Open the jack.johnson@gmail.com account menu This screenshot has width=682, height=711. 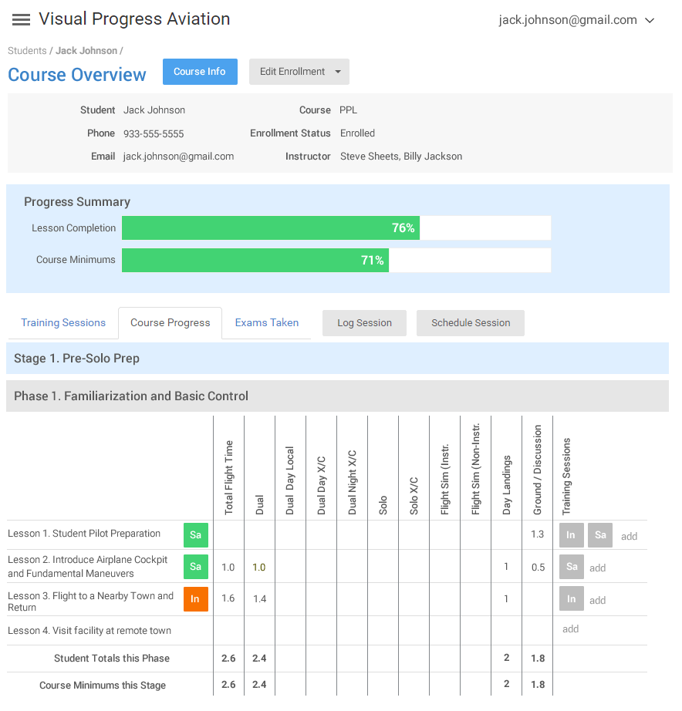[576, 20]
